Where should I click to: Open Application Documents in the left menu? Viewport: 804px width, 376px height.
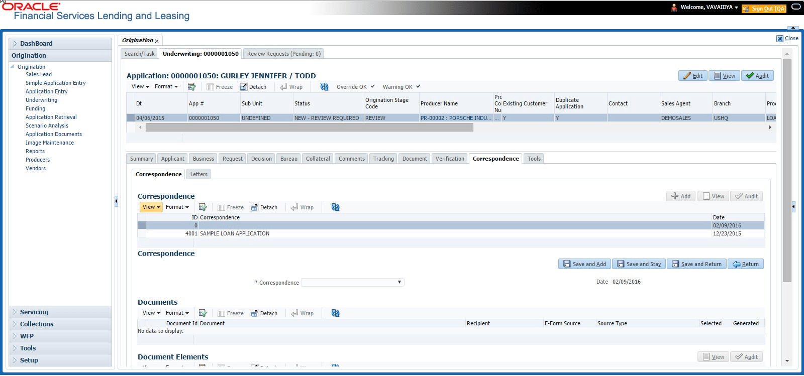54,134
